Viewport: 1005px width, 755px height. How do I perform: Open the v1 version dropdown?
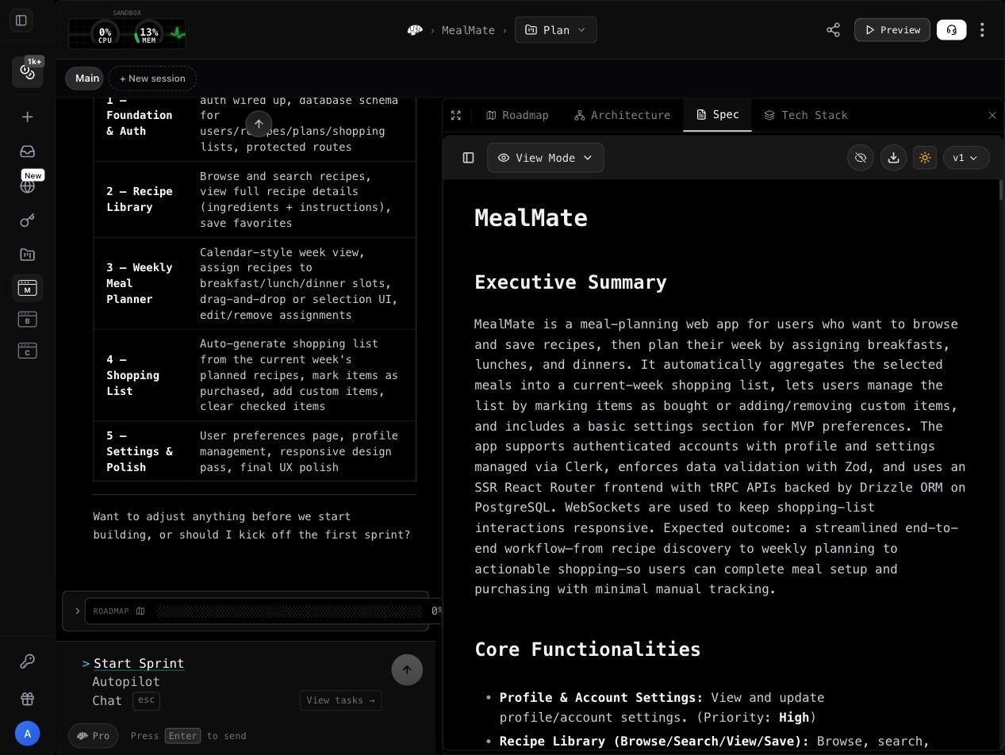(x=966, y=158)
